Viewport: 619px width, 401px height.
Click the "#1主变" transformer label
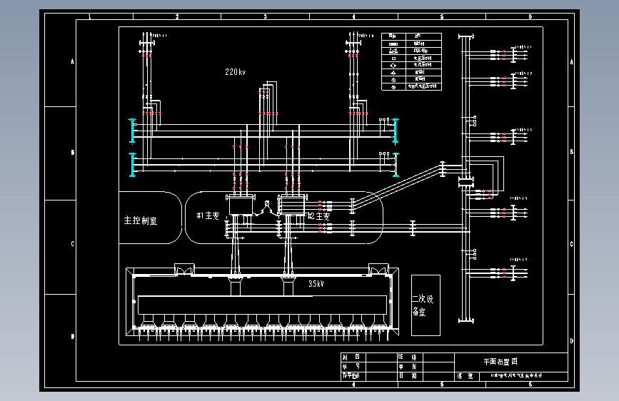click(x=208, y=215)
